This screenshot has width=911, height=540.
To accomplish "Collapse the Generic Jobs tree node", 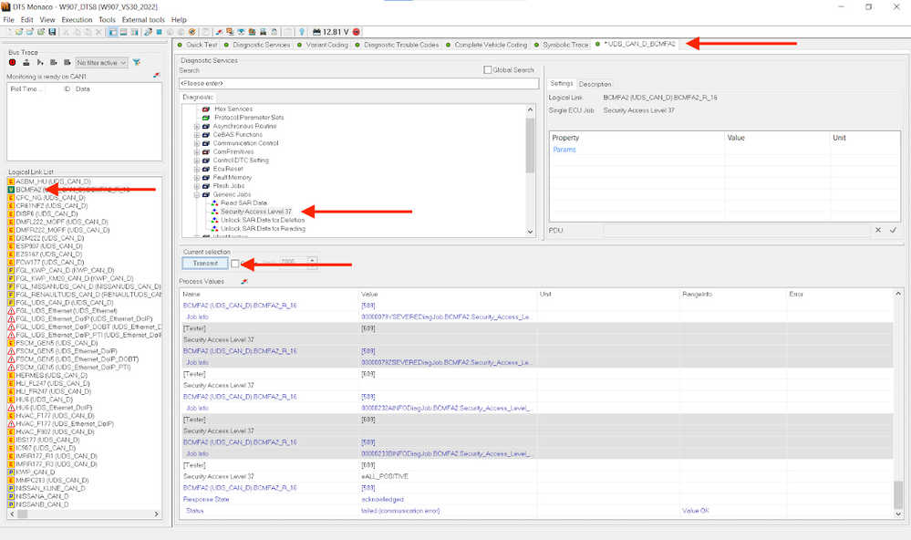I will [x=197, y=194].
